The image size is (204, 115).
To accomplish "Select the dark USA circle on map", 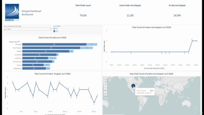I will coord(133,86).
